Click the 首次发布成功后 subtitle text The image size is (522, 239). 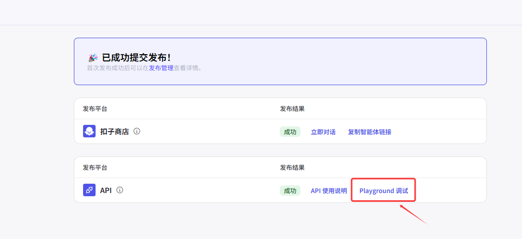(117, 68)
